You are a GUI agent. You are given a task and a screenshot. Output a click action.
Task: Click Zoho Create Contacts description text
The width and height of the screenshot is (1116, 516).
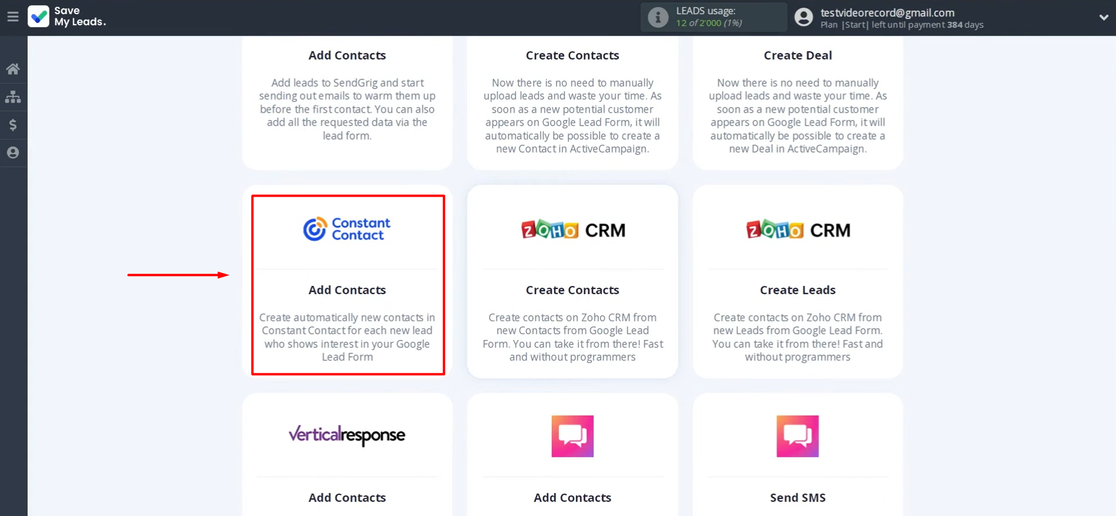click(572, 337)
